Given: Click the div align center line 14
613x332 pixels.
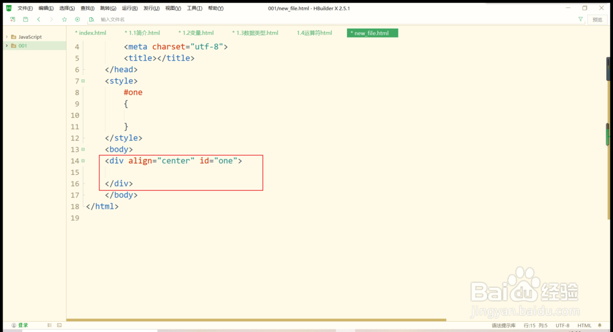Looking at the screenshot, I should click(173, 161).
